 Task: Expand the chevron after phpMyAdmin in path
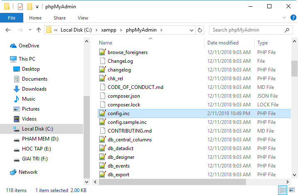(x=161, y=30)
